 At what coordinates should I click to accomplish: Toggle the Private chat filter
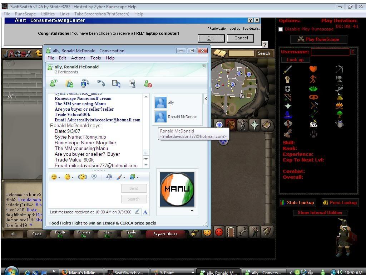pyautogui.click(x=84, y=234)
